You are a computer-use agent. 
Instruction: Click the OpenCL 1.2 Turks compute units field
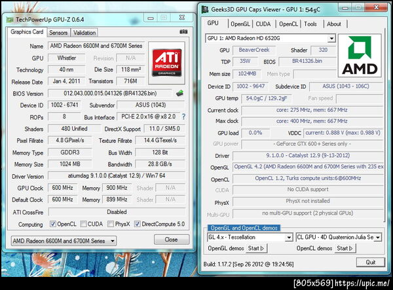click(x=308, y=178)
